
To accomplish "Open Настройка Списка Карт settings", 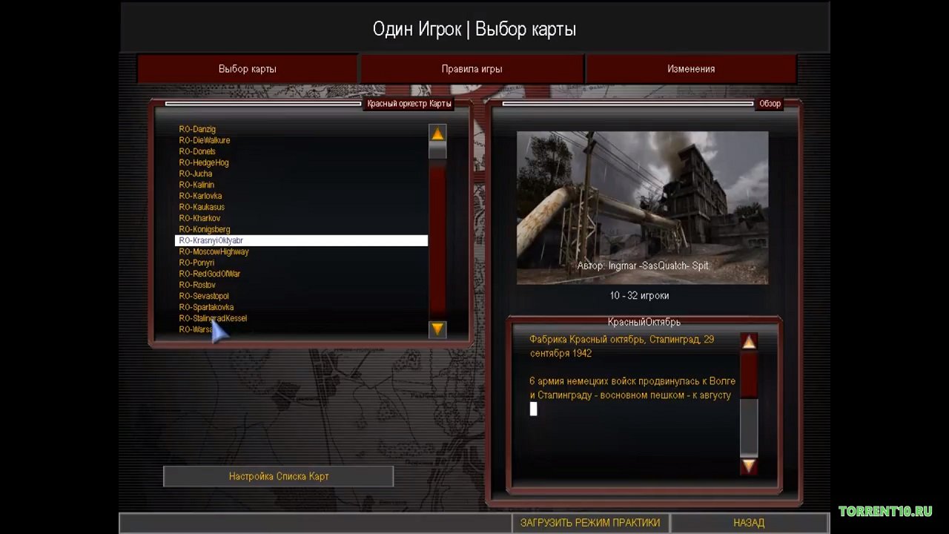I will point(278,476).
